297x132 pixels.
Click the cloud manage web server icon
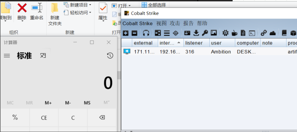272,33
